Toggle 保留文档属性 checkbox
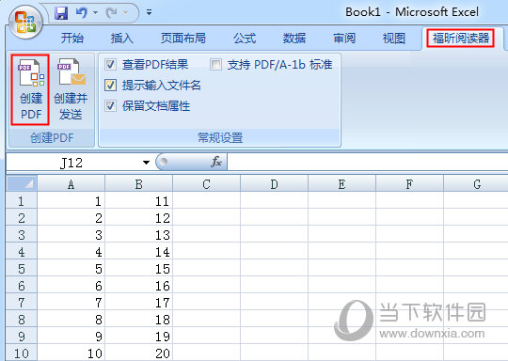This screenshot has height=361, width=508. click(110, 105)
